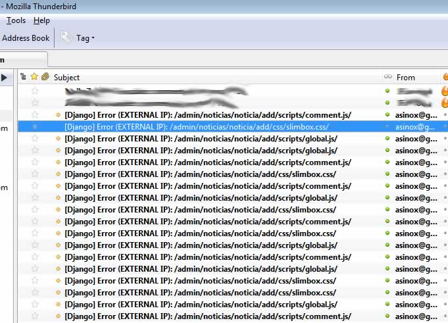Click new-message marker on global.js row below highlighted
This screenshot has height=323, width=448.
click(x=58, y=139)
